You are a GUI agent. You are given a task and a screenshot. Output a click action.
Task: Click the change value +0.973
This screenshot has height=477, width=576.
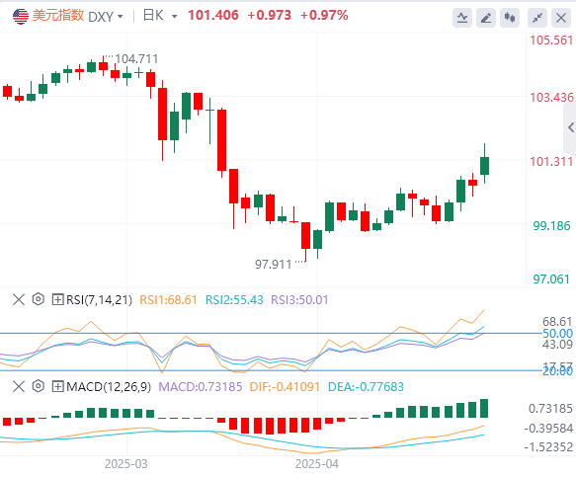click(x=270, y=16)
